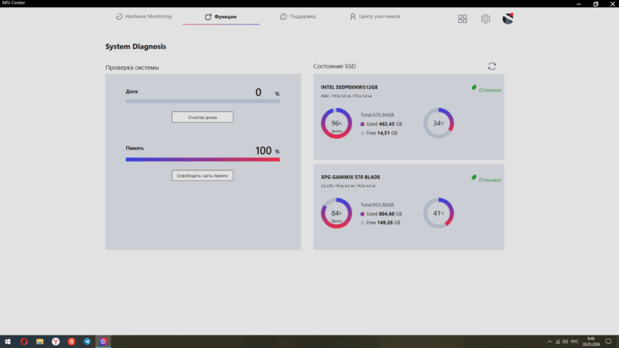Click the Состояние SSD label
Image resolution: width=619 pixels, height=348 pixels.
click(x=334, y=67)
